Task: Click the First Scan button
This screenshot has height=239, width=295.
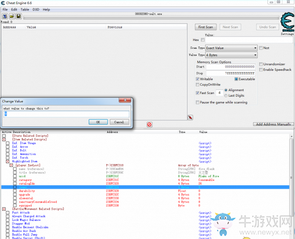Action: click(205, 27)
